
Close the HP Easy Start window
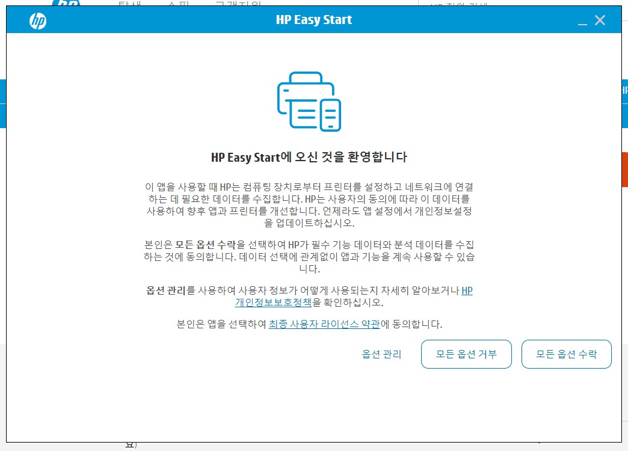(x=600, y=20)
